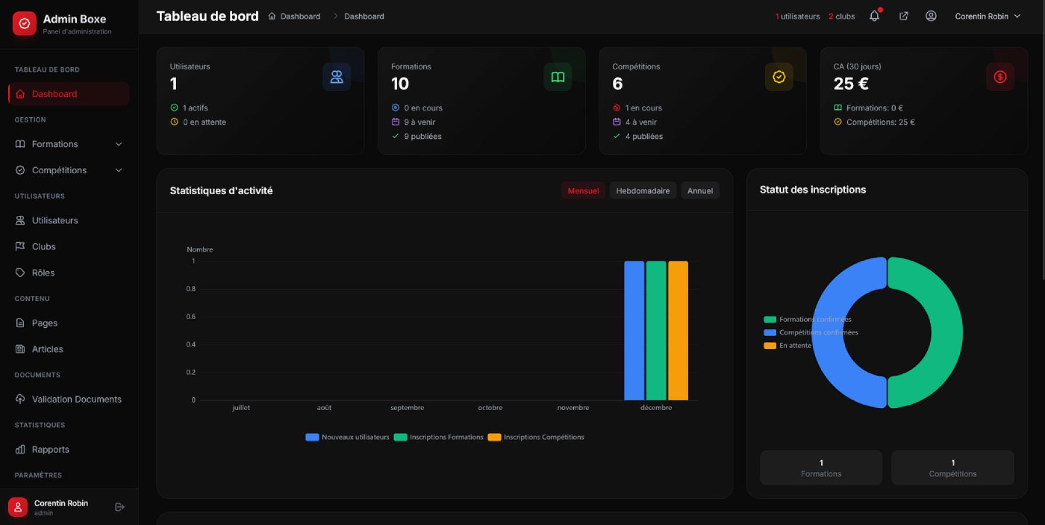Click the Utilisateurs card people icon
The image size is (1045, 525).
(336, 77)
